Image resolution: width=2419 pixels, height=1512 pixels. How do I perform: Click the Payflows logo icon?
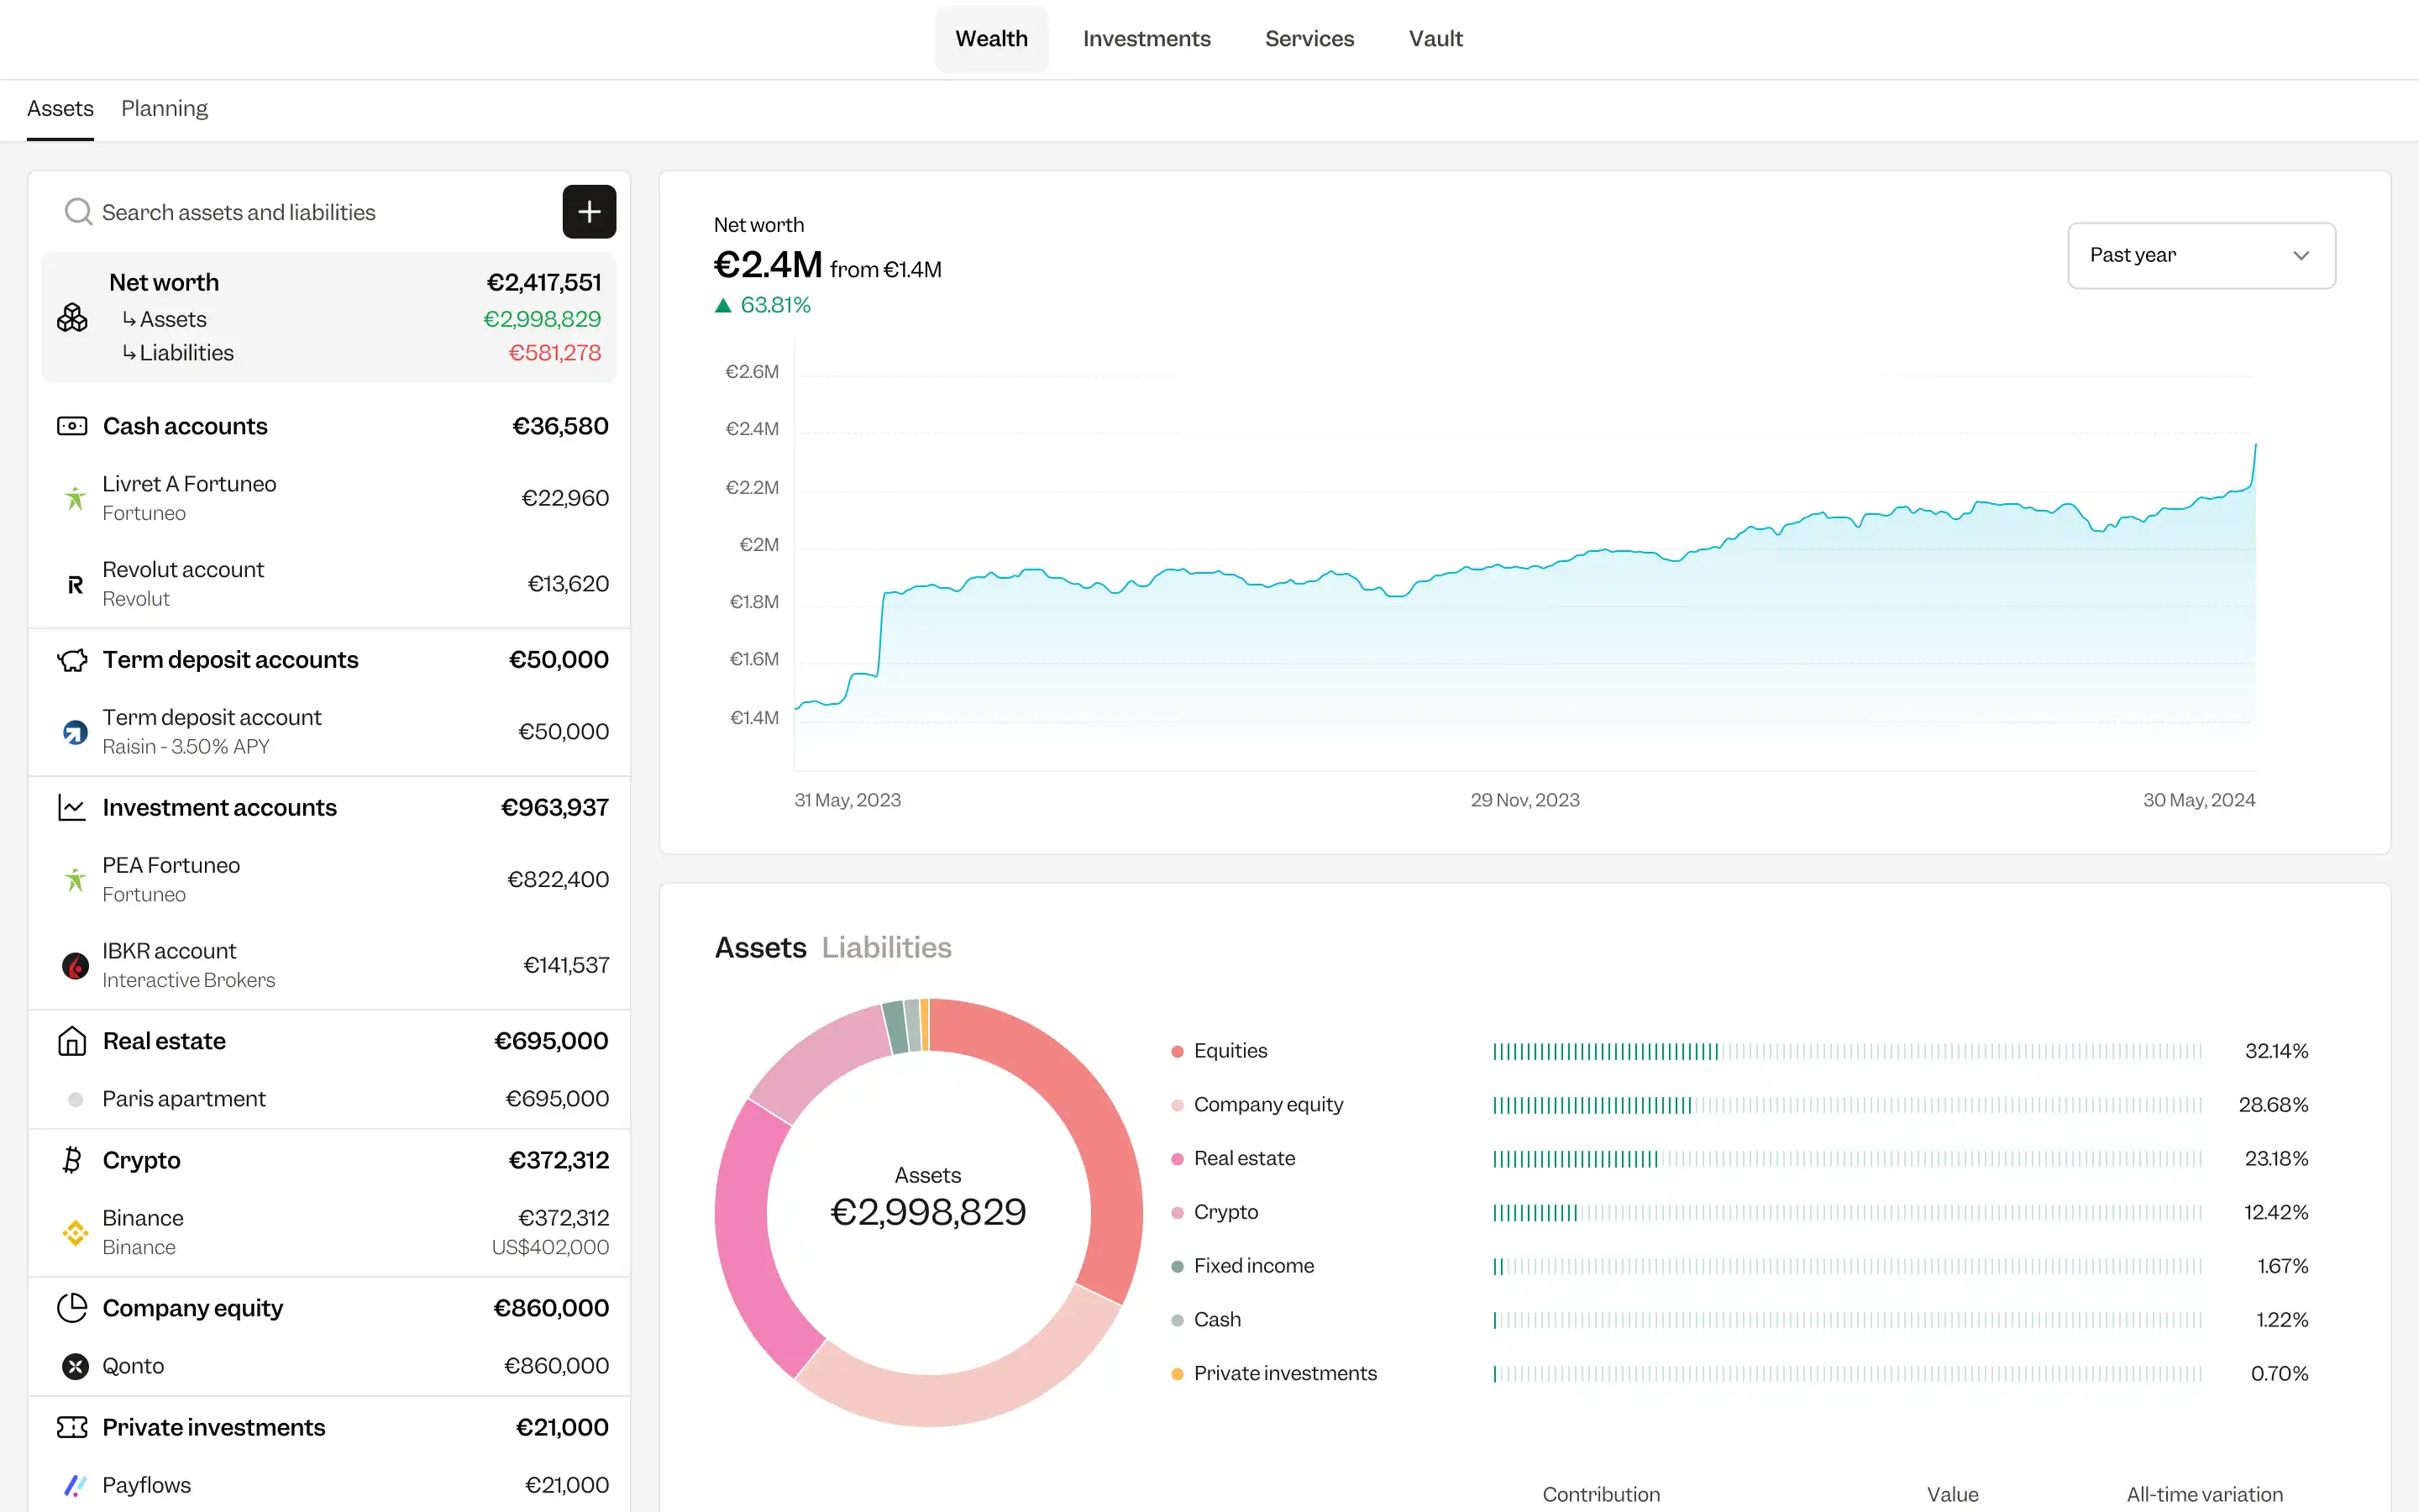click(75, 1485)
